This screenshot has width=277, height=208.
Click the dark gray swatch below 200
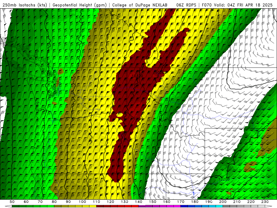[x=226, y=206]
